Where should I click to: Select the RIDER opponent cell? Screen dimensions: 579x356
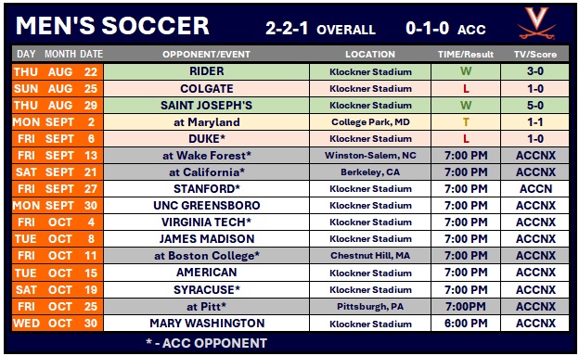click(206, 71)
